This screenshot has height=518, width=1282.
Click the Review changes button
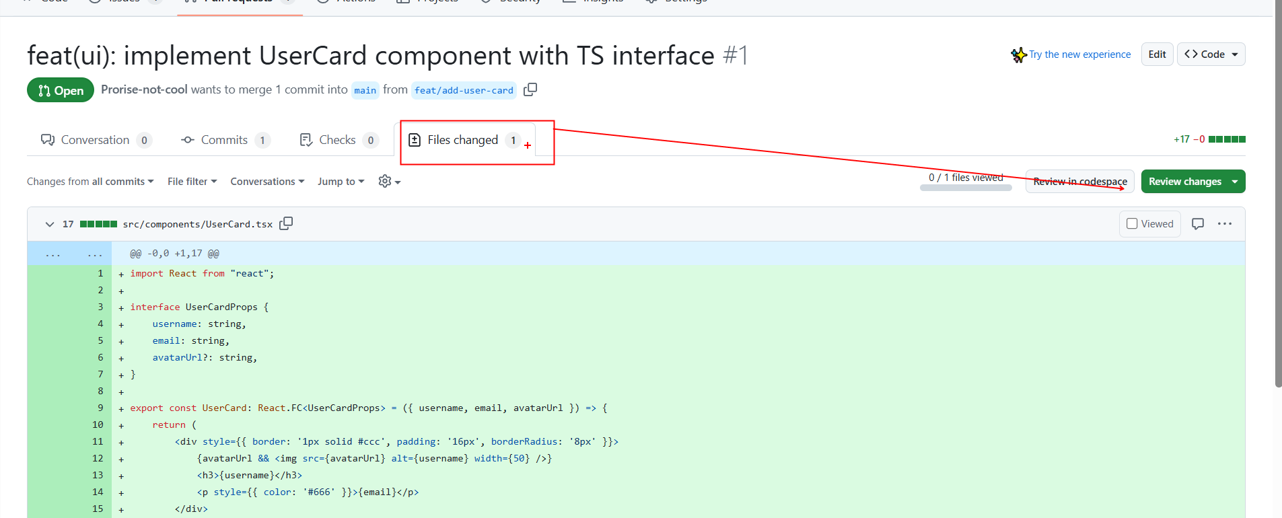click(x=1185, y=182)
